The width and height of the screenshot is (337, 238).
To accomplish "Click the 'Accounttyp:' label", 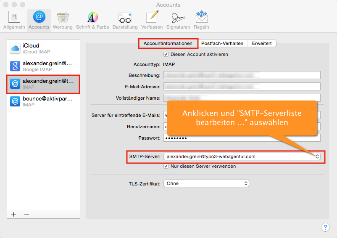I will (147, 64).
